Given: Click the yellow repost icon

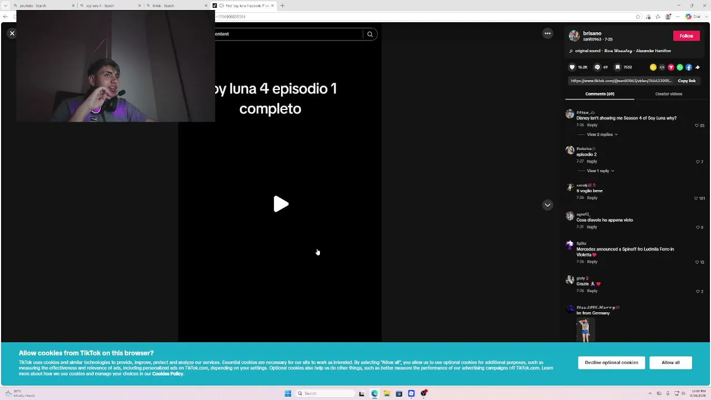Looking at the screenshot, I should (653, 67).
